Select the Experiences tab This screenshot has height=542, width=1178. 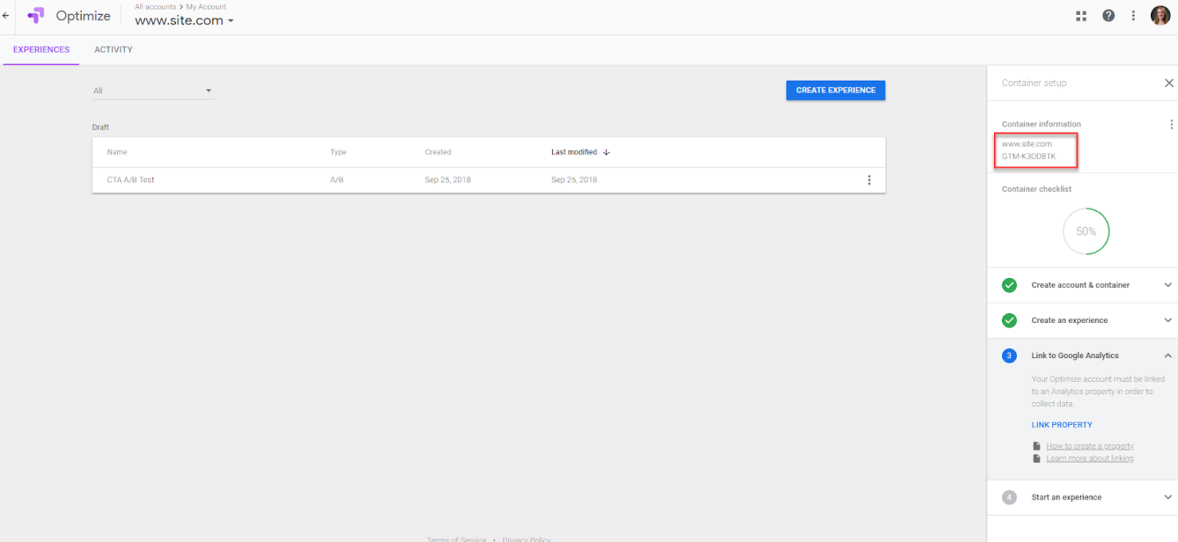41,50
